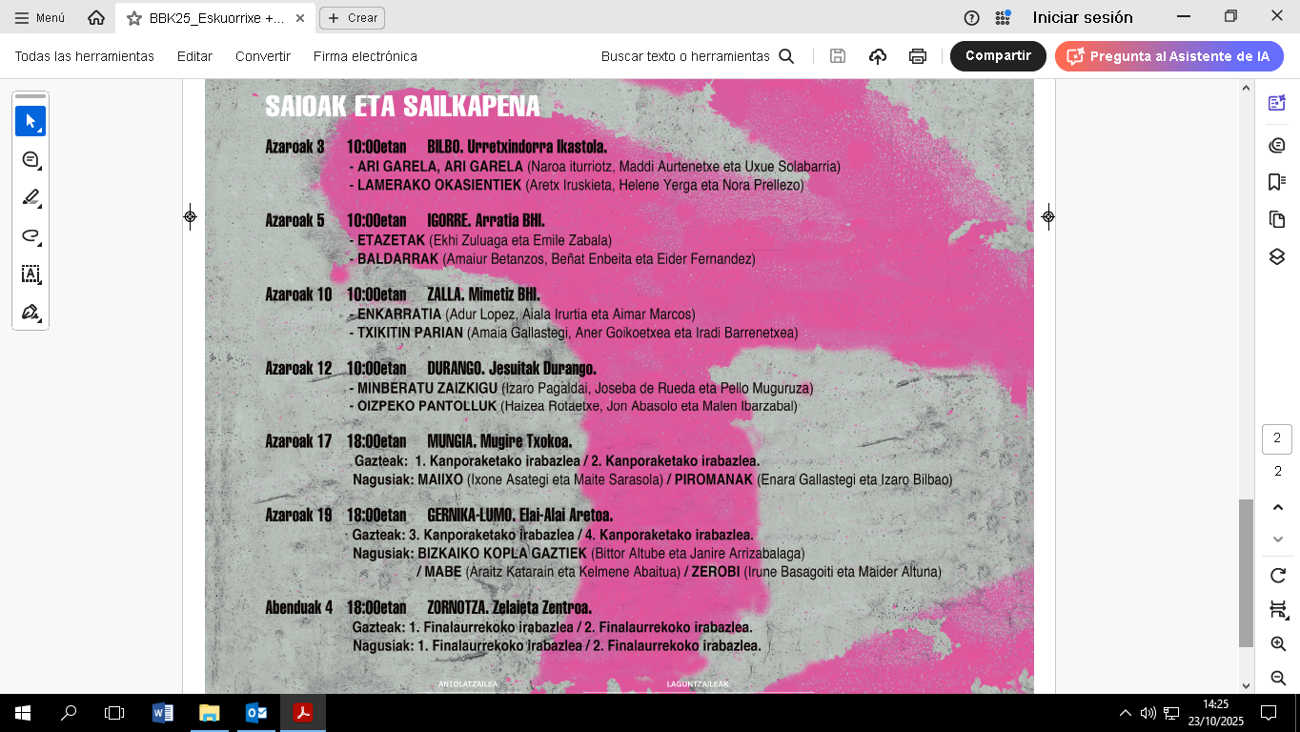Click the cloud upload icon

878,56
